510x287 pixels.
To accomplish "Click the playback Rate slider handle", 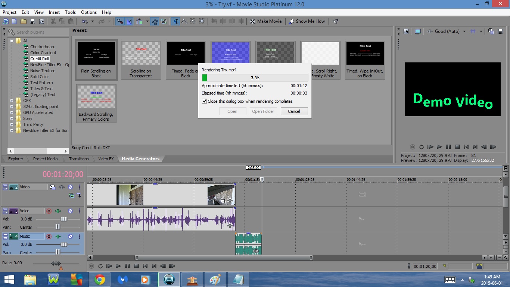I will (x=56, y=263).
